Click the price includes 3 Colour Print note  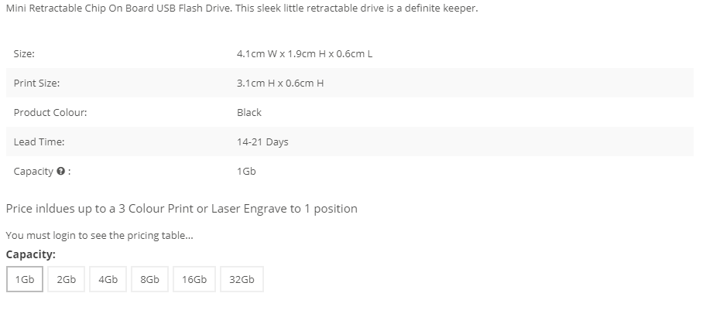pyautogui.click(x=181, y=209)
